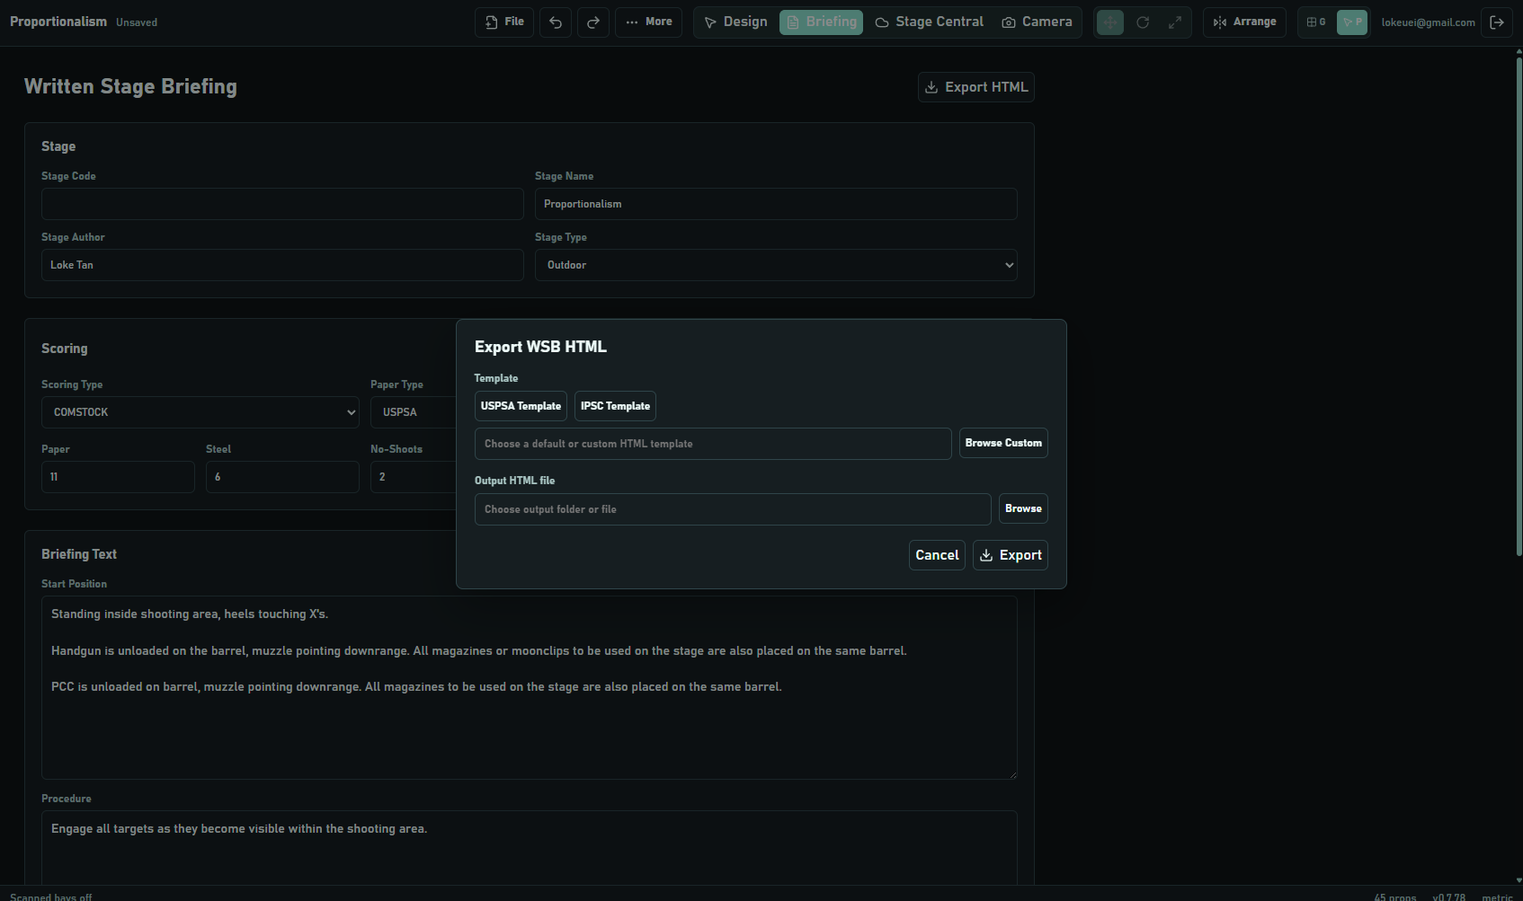The width and height of the screenshot is (1523, 901).
Task: Click the Proportionalism project title
Action: coord(58,22)
